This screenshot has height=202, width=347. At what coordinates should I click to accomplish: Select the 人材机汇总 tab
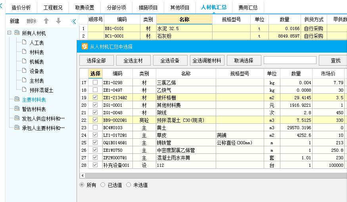214,7
